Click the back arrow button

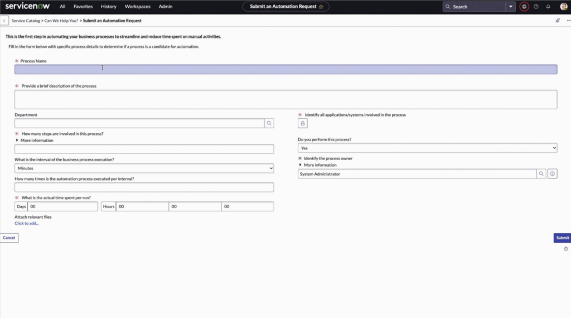tap(4, 21)
